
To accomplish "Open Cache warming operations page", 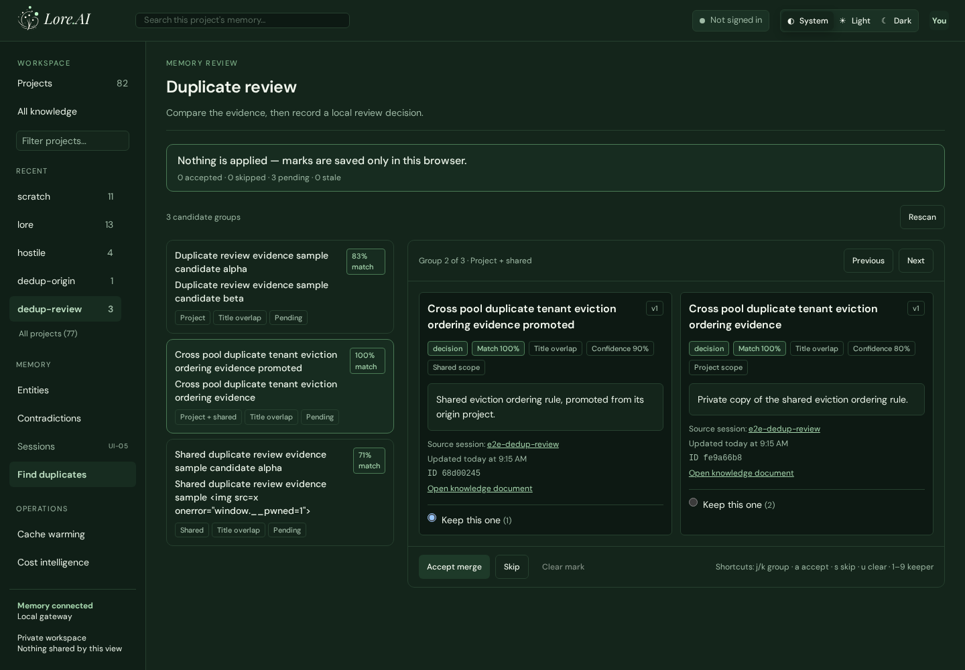I will pos(72,534).
